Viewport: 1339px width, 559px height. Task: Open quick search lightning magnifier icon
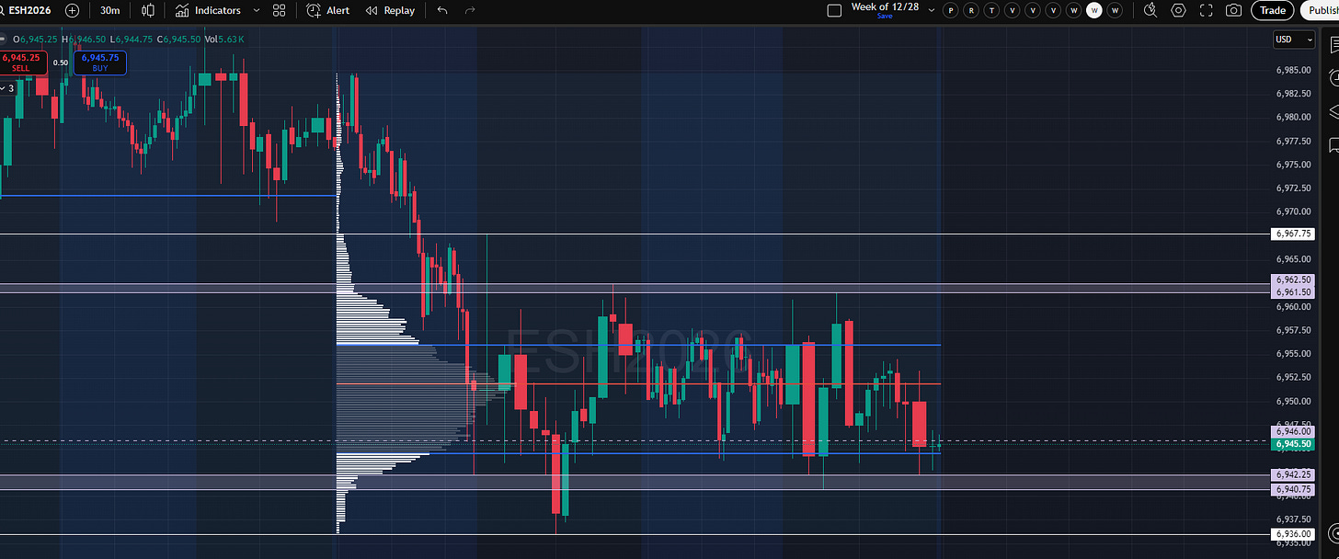1150,10
